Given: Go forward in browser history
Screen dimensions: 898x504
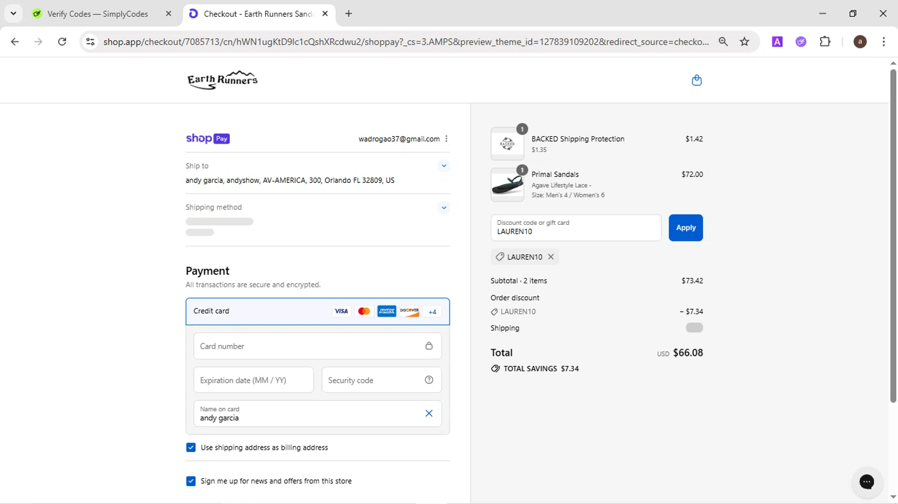Looking at the screenshot, I should 38,42.
